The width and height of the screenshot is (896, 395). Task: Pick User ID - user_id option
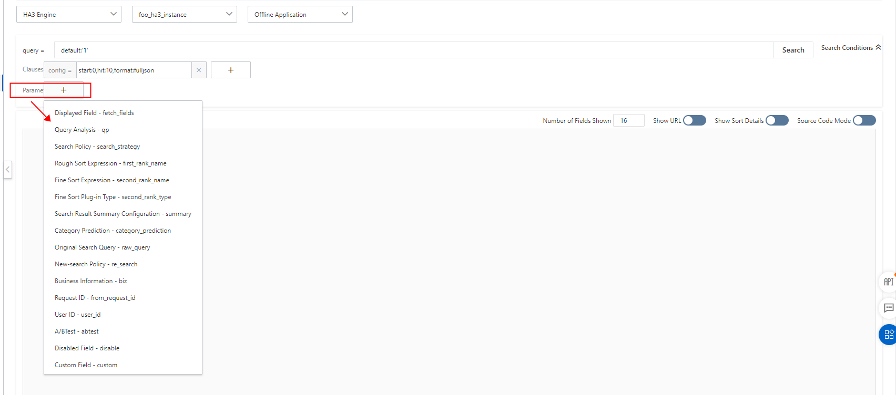click(x=123, y=315)
